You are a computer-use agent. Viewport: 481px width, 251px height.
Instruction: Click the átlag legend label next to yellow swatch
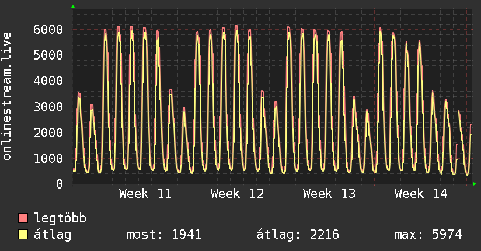click(53, 235)
